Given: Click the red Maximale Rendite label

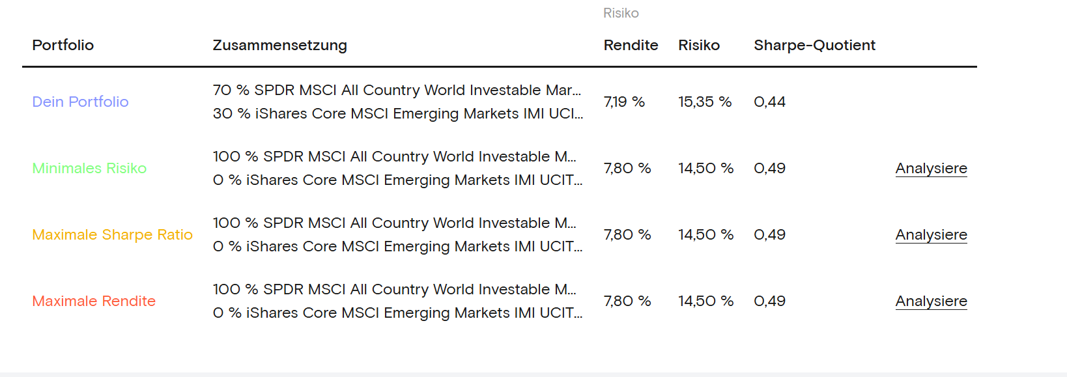Looking at the screenshot, I should click(94, 301).
